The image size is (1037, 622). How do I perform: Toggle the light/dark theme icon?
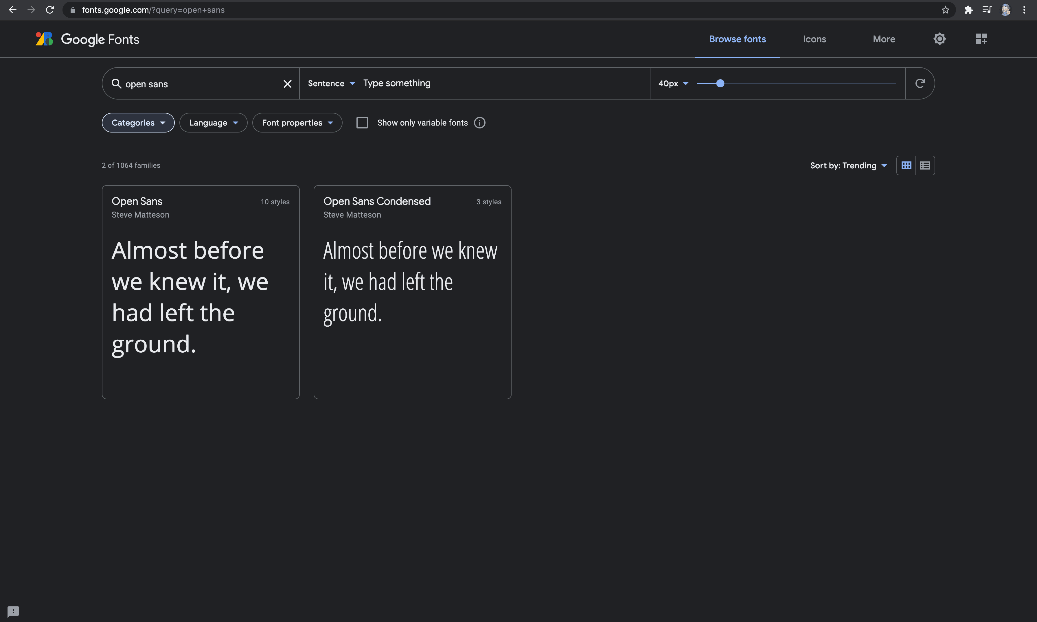coord(940,39)
